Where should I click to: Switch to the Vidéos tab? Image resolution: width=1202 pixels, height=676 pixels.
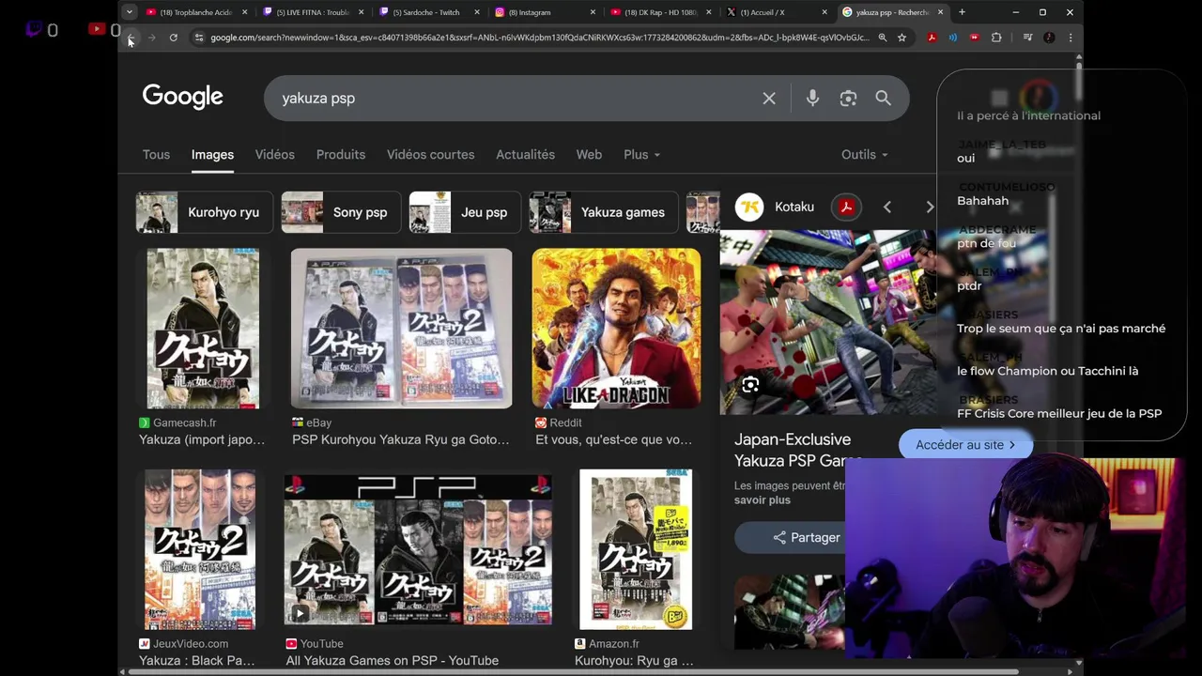[275, 154]
